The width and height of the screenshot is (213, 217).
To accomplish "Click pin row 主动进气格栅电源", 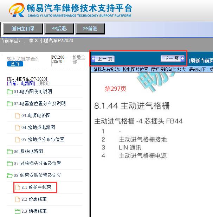I will pos(143,156).
